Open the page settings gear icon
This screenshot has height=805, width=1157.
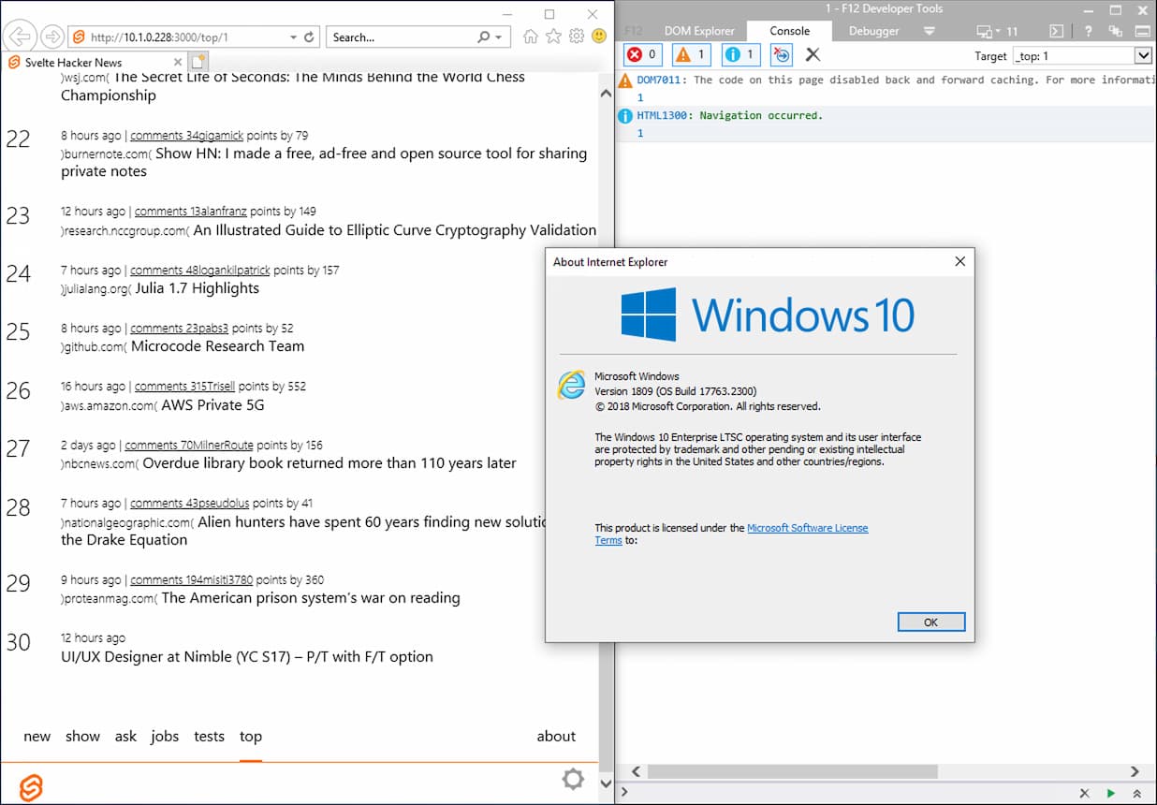(573, 779)
